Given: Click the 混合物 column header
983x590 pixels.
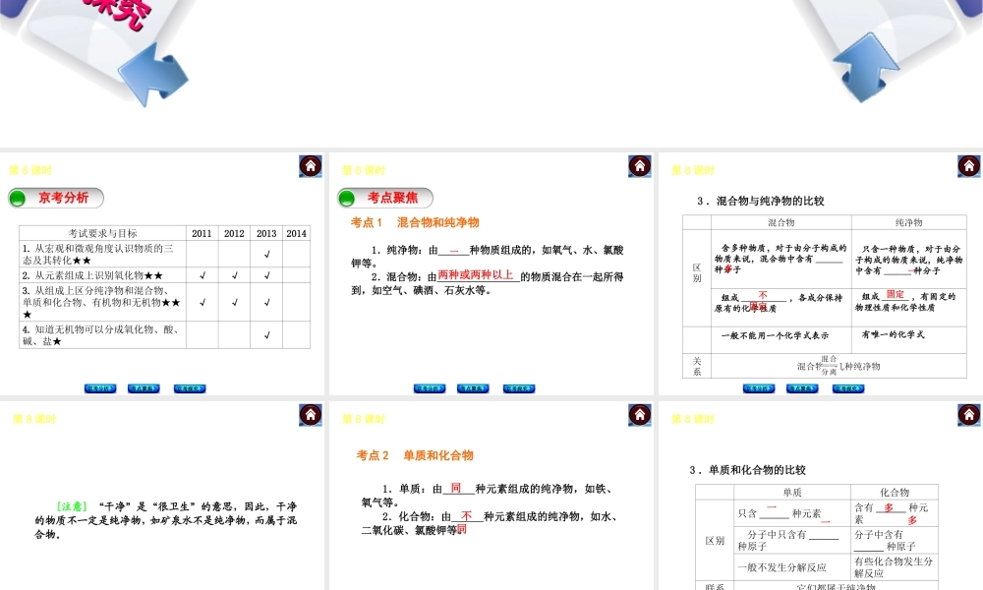Looking at the screenshot, I should click(x=781, y=222).
